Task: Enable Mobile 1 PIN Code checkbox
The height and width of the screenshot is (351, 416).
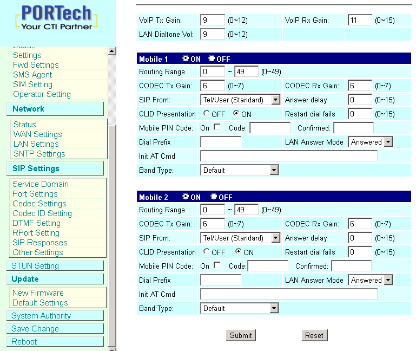Action: pyautogui.click(x=217, y=128)
